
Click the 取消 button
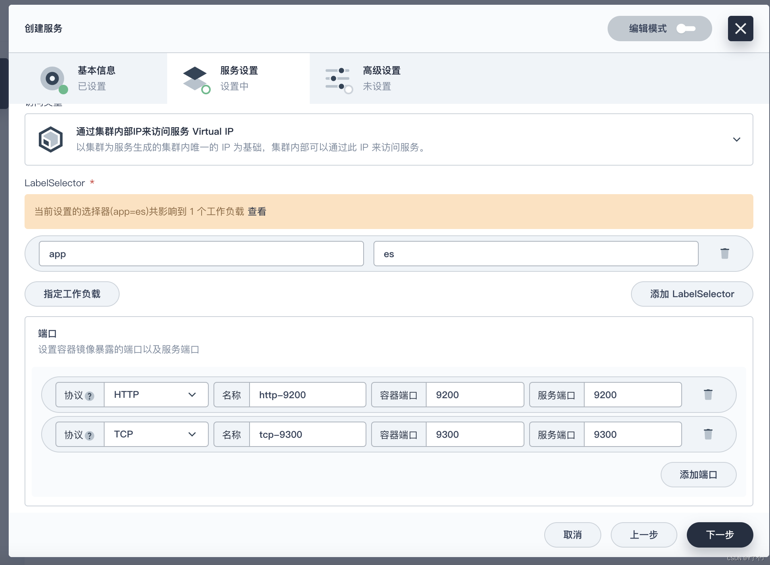pyautogui.click(x=572, y=535)
